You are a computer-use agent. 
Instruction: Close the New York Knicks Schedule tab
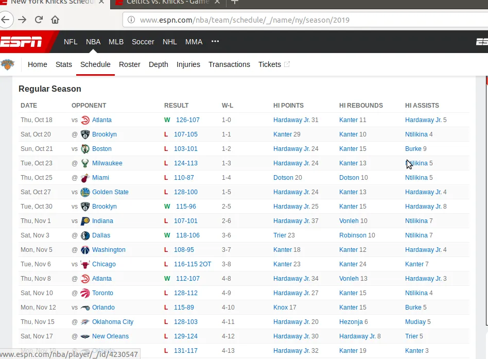click(x=101, y=2)
